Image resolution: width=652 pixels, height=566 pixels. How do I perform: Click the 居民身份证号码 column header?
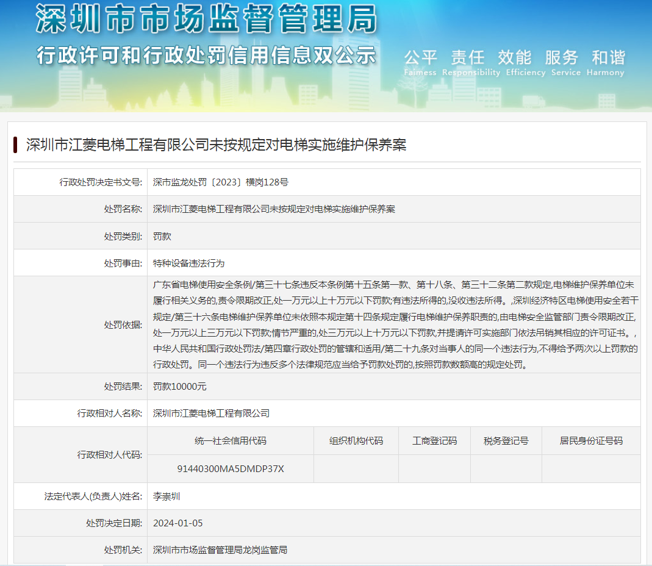[x=591, y=441]
